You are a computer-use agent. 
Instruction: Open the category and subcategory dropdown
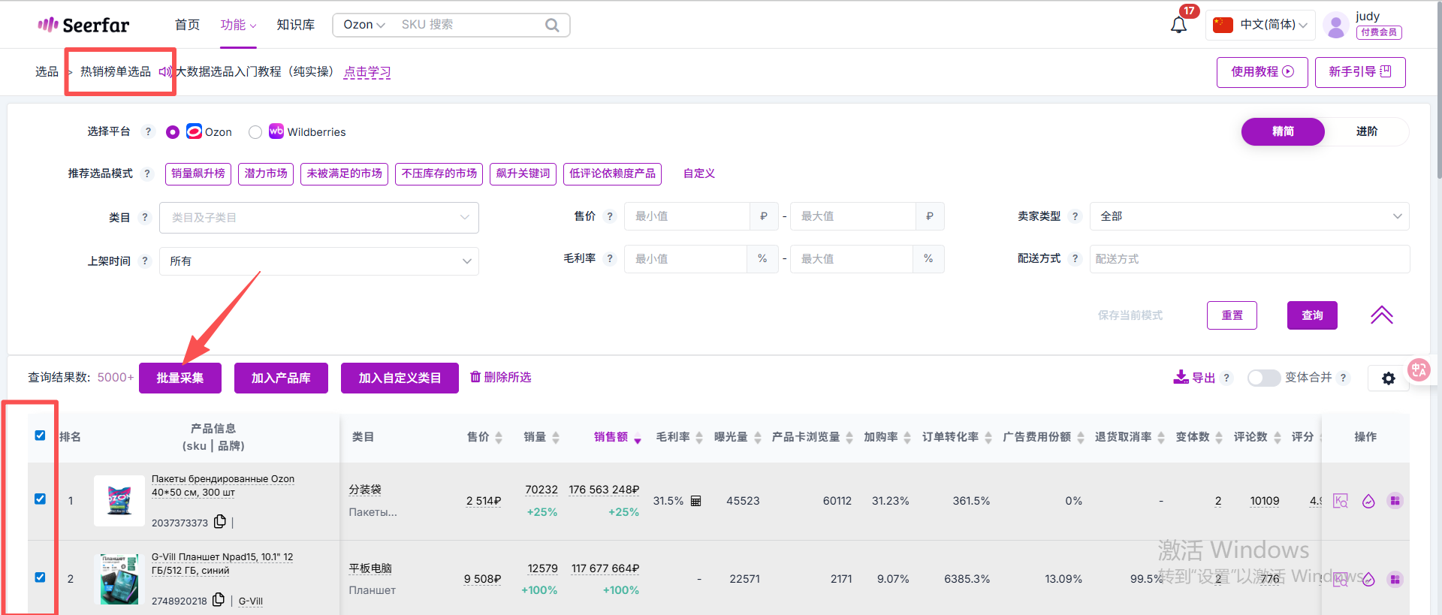318,218
